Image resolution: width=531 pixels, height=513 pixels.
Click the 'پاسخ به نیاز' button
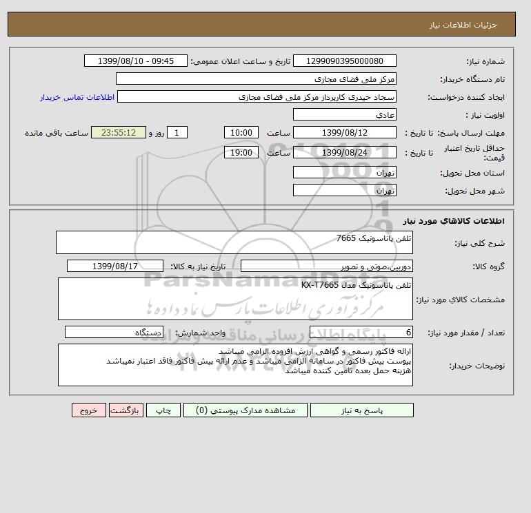[x=361, y=410]
